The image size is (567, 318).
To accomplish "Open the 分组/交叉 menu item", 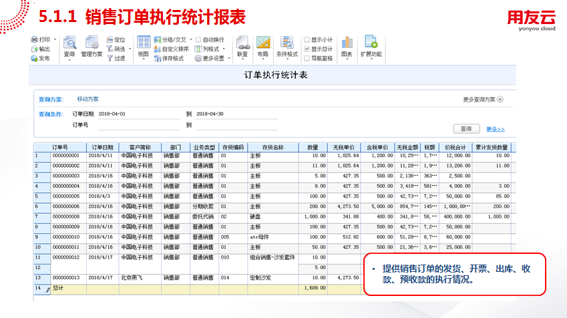I will tap(172, 40).
